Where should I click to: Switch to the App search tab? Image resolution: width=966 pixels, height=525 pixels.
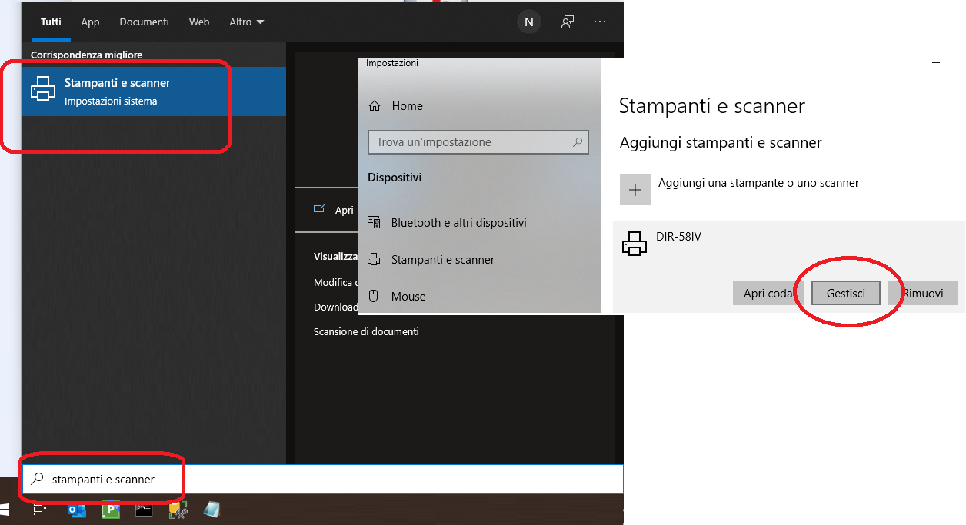point(91,22)
